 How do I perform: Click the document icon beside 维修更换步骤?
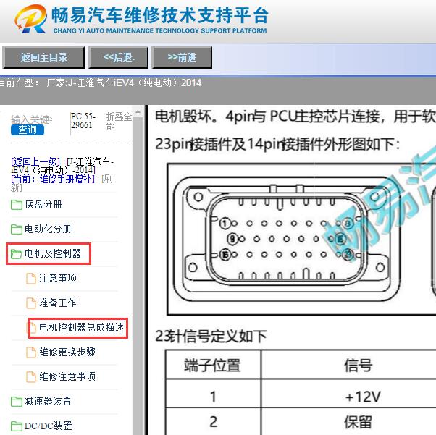(x=31, y=352)
